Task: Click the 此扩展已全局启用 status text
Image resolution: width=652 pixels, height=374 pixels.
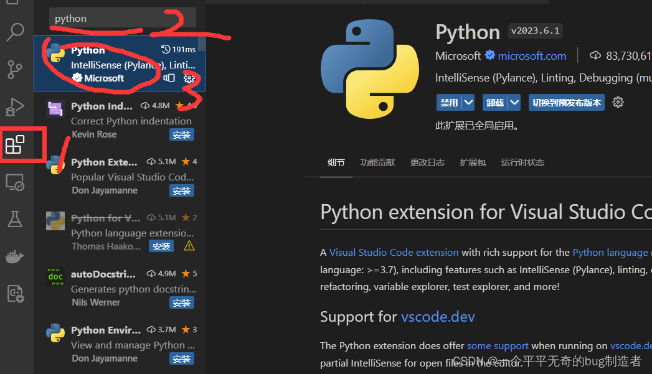Action: 476,126
